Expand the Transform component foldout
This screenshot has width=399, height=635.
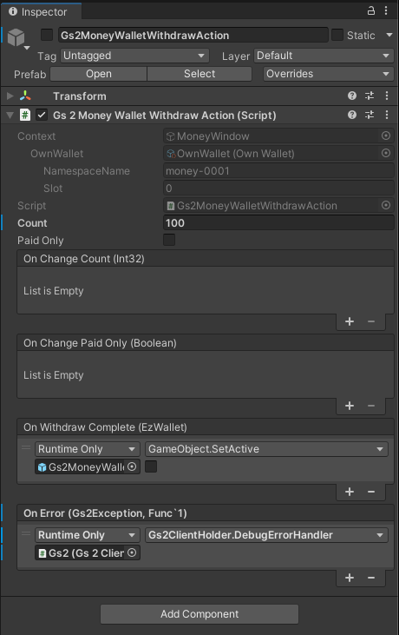pyautogui.click(x=10, y=96)
